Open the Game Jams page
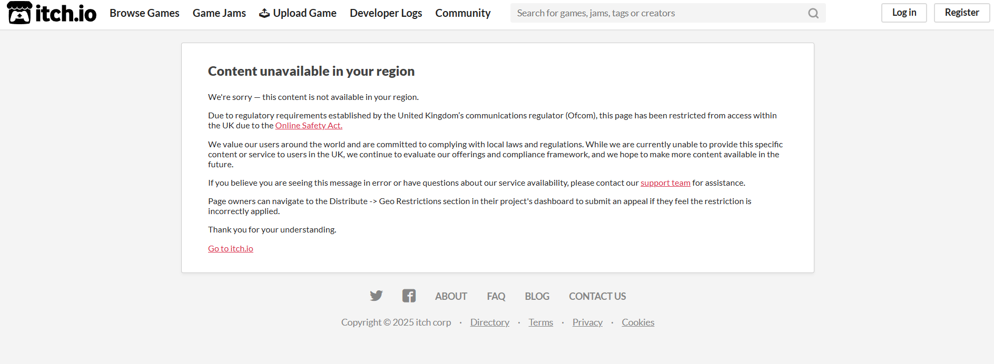The width and height of the screenshot is (994, 364). [x=219, y=13]
